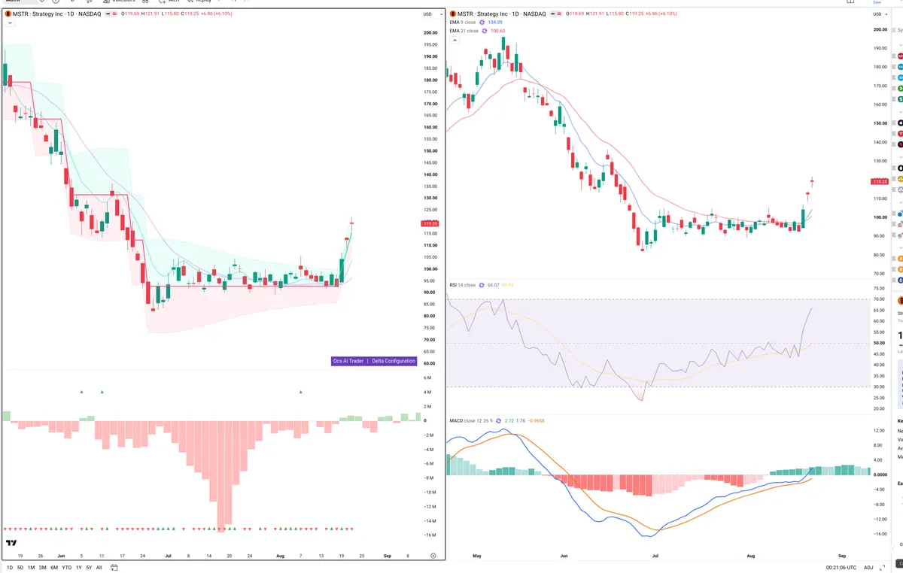
Task: Open left chart time axis settings icon
Action: [433, 555]
